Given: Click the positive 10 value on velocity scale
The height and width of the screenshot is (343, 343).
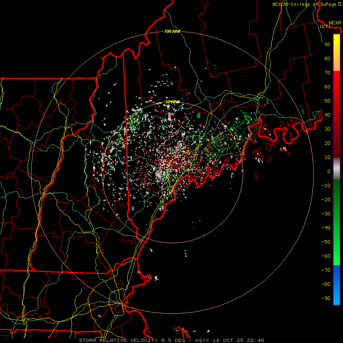Looking at the screenshot, I should (x=327, y=157).
